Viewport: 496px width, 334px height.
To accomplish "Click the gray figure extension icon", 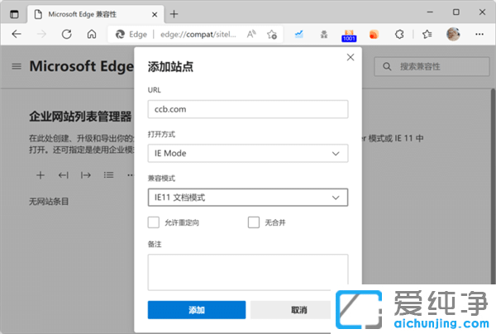I will tap(324, 34).
